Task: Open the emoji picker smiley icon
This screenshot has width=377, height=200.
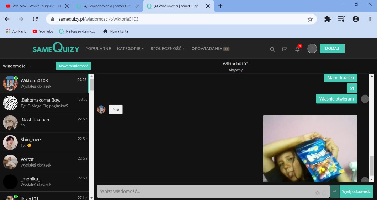Action: (324, 193)
